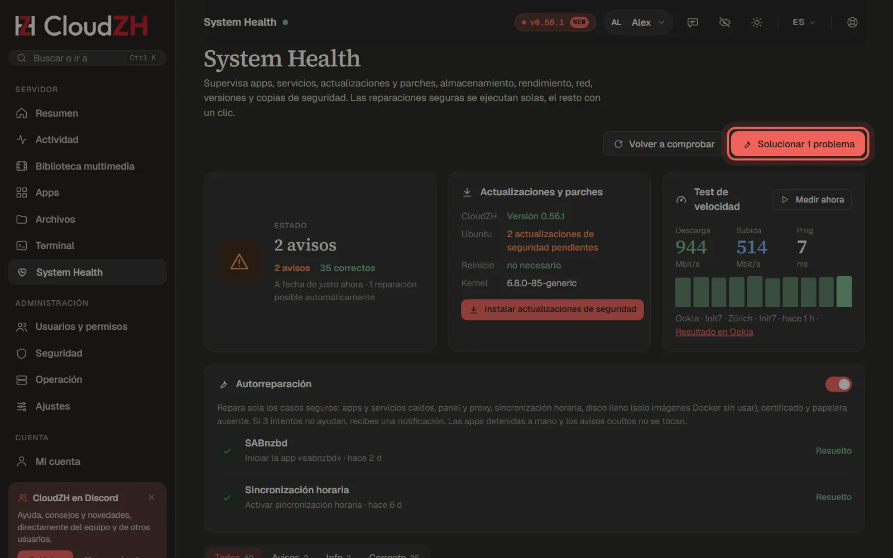Open Biblioteca multimedia section
The width and height of the screenshot is (893, 558).
click(87, 166)
